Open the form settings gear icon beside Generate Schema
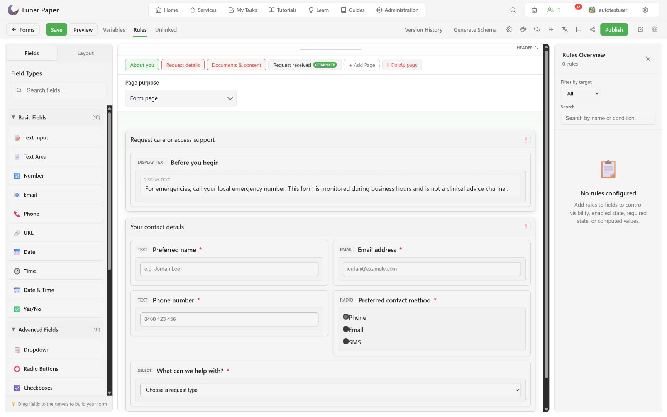 coord(509,29)
